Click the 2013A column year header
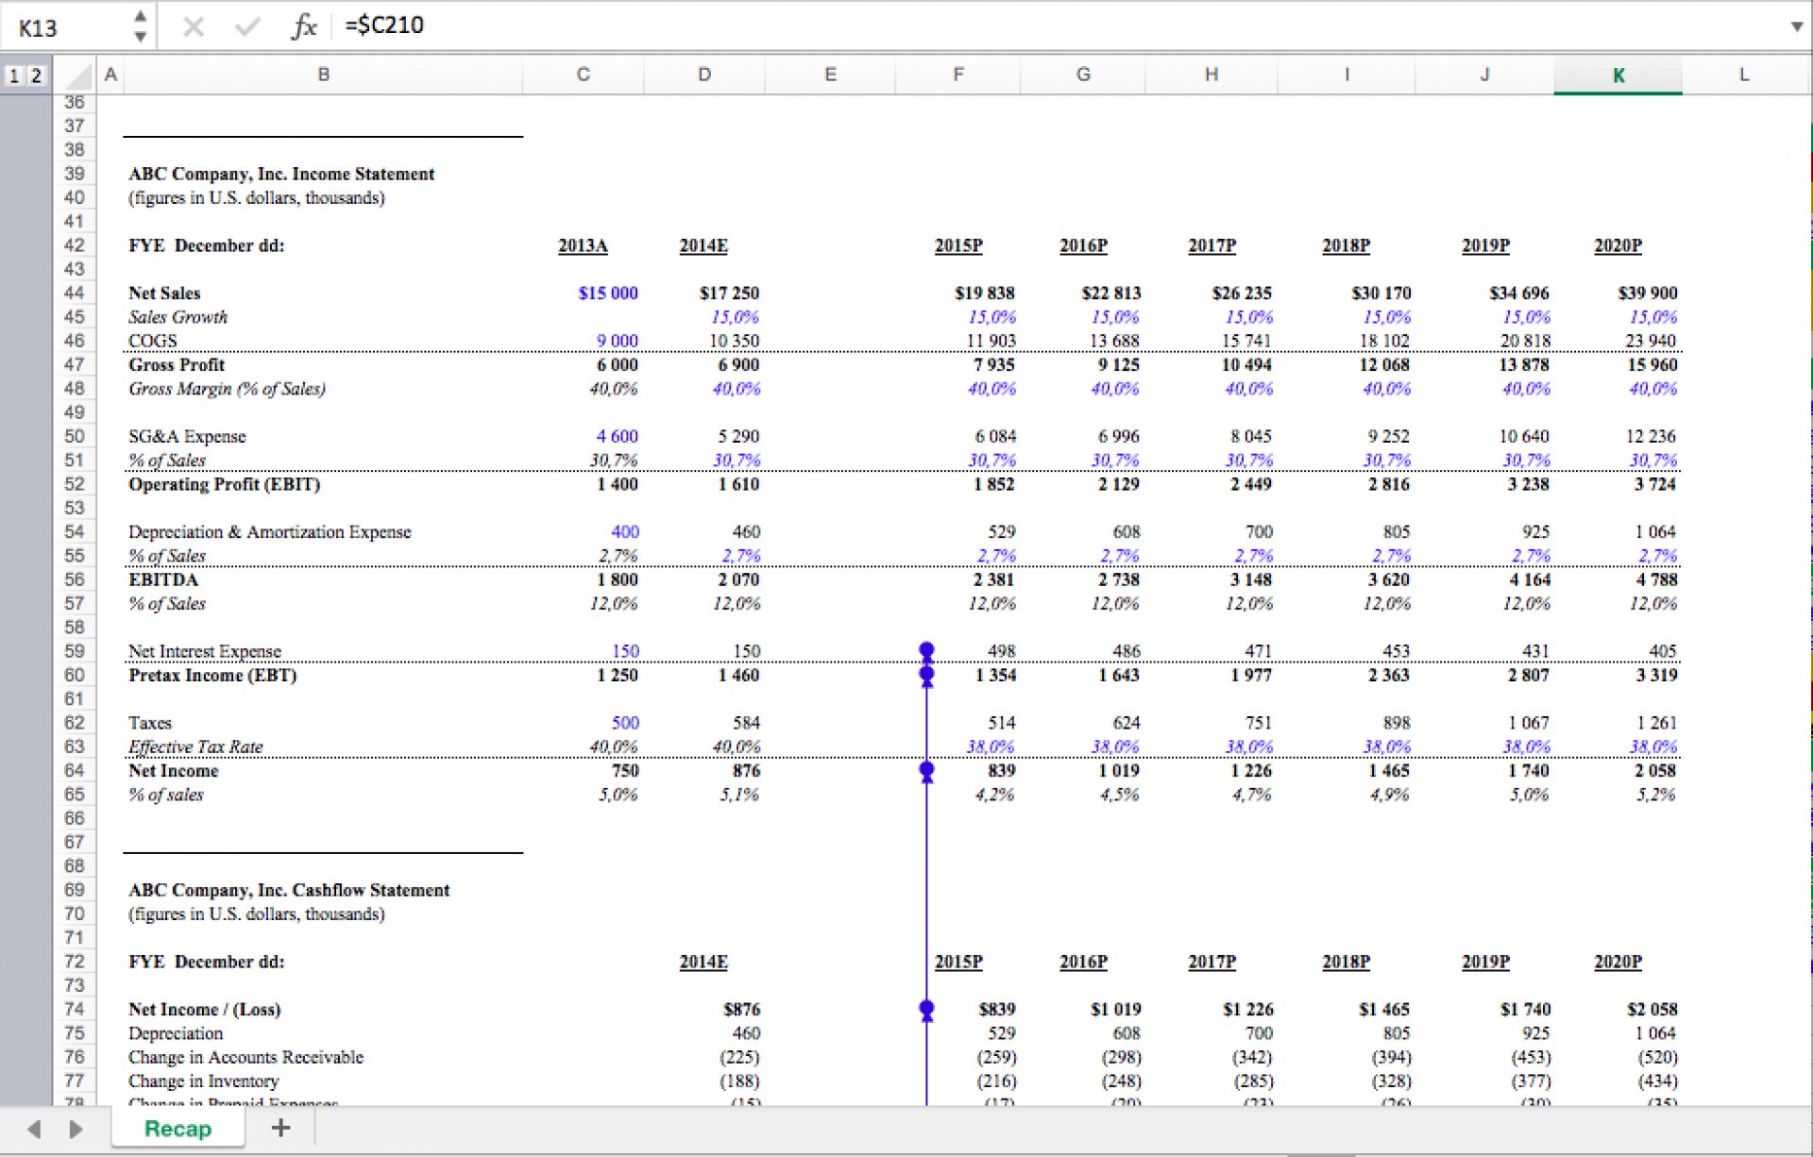The image size is (1813, 1157). point(583,245)
